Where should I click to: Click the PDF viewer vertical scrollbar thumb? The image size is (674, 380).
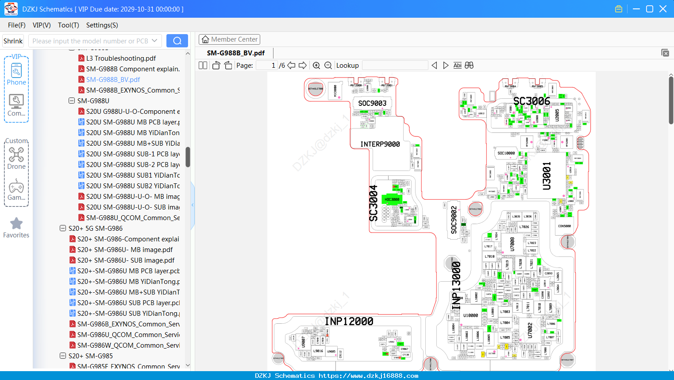coord(671,101)
